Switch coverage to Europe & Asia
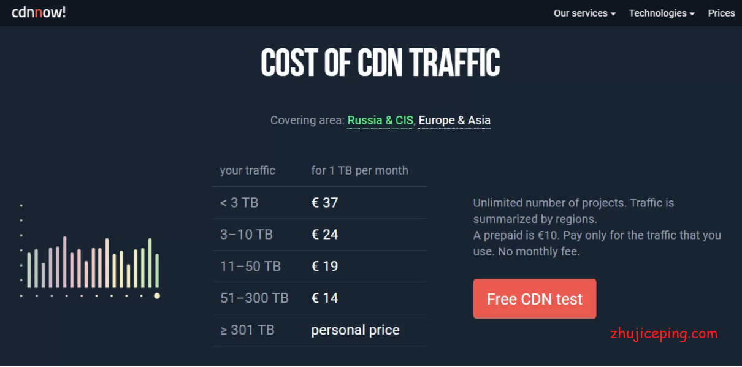 click(x=454, y=120)
